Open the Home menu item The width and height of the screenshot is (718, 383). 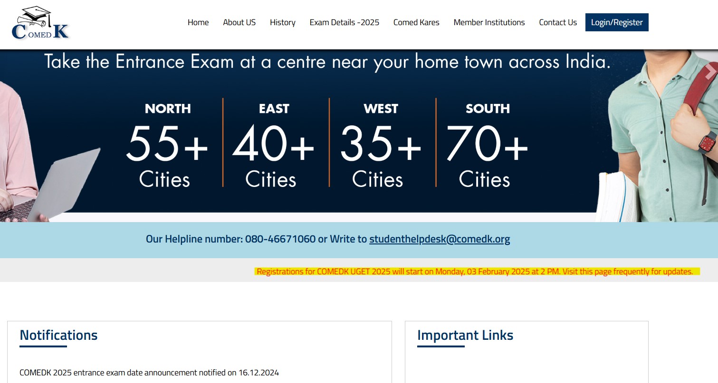coord(198,22)
